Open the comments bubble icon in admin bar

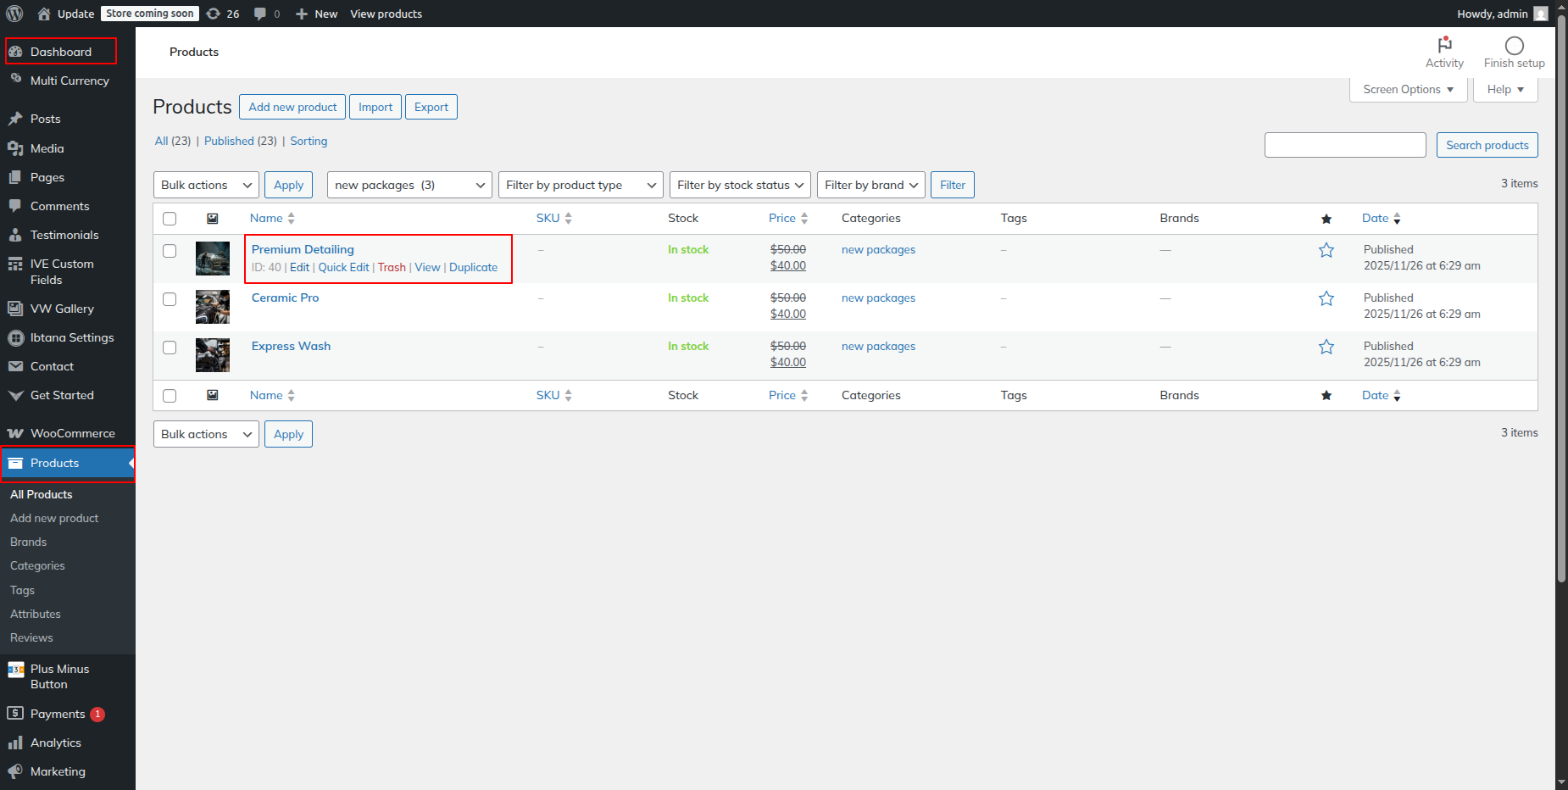click(260, 14)
